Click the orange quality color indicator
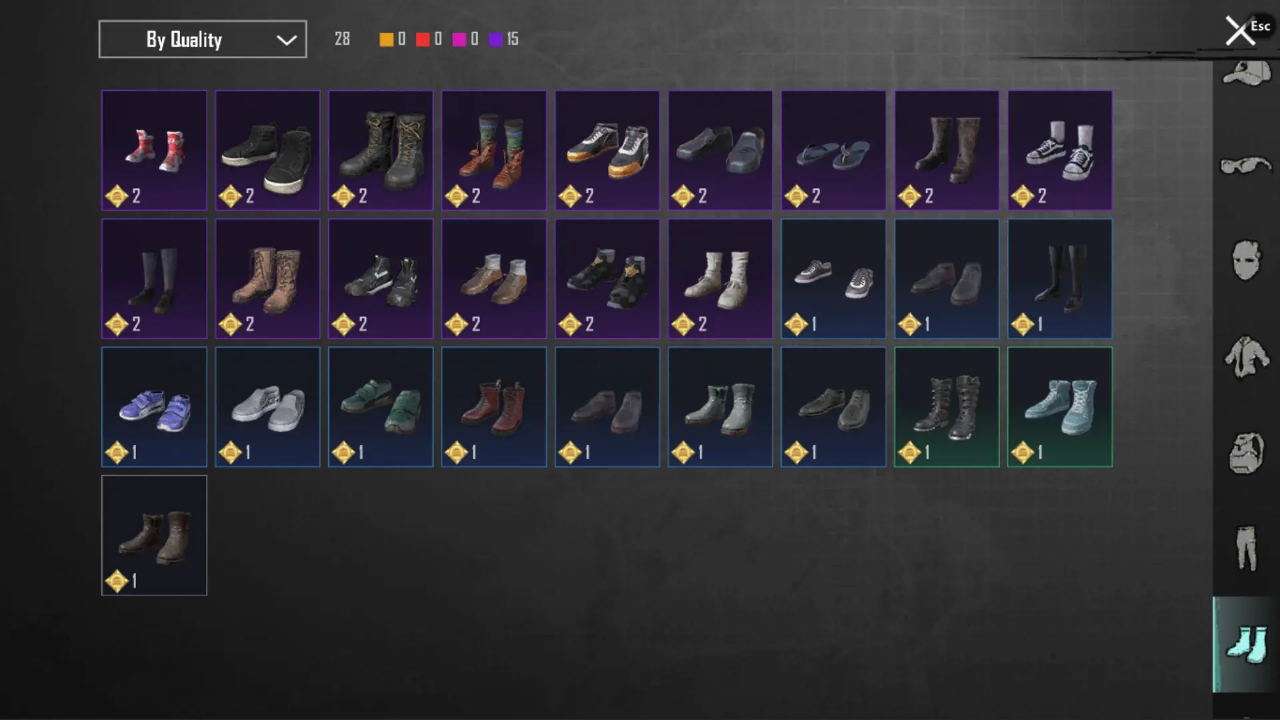The height and width of the screenshot is (720, 1280). [386, 39]
